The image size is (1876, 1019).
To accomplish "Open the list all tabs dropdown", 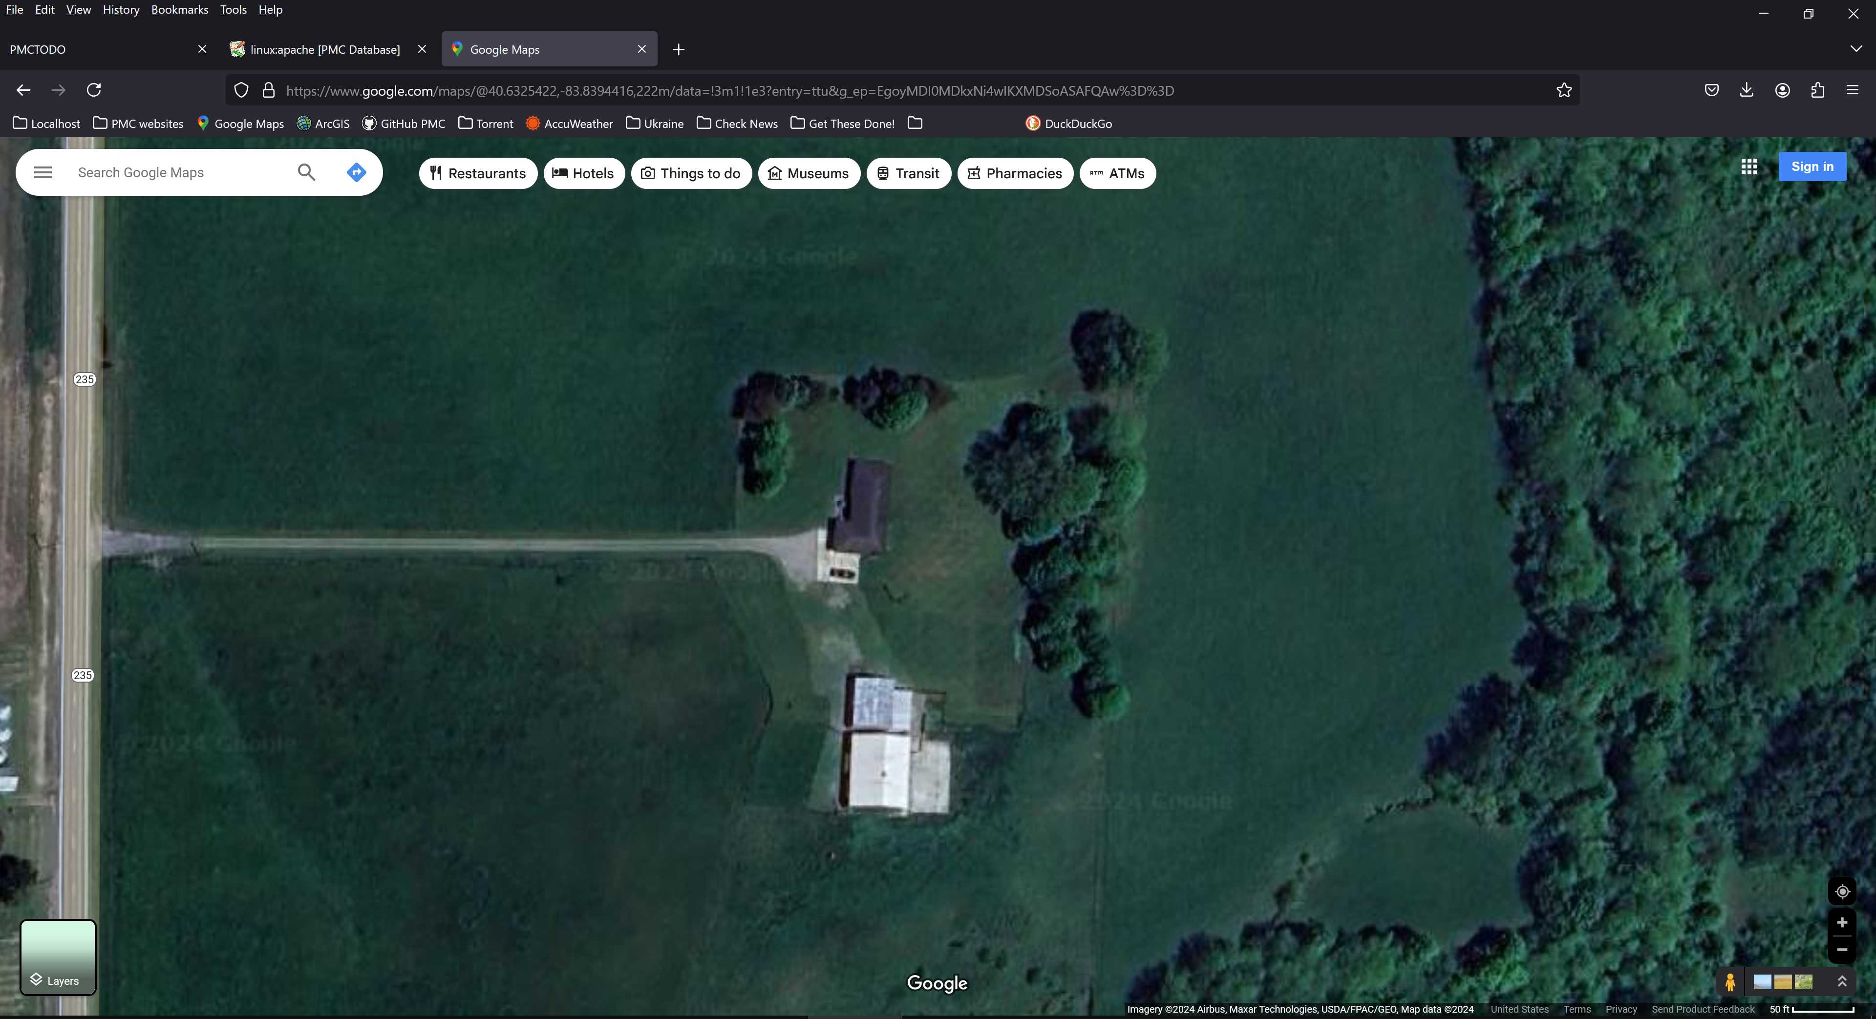I will [x=1855, y=49].
